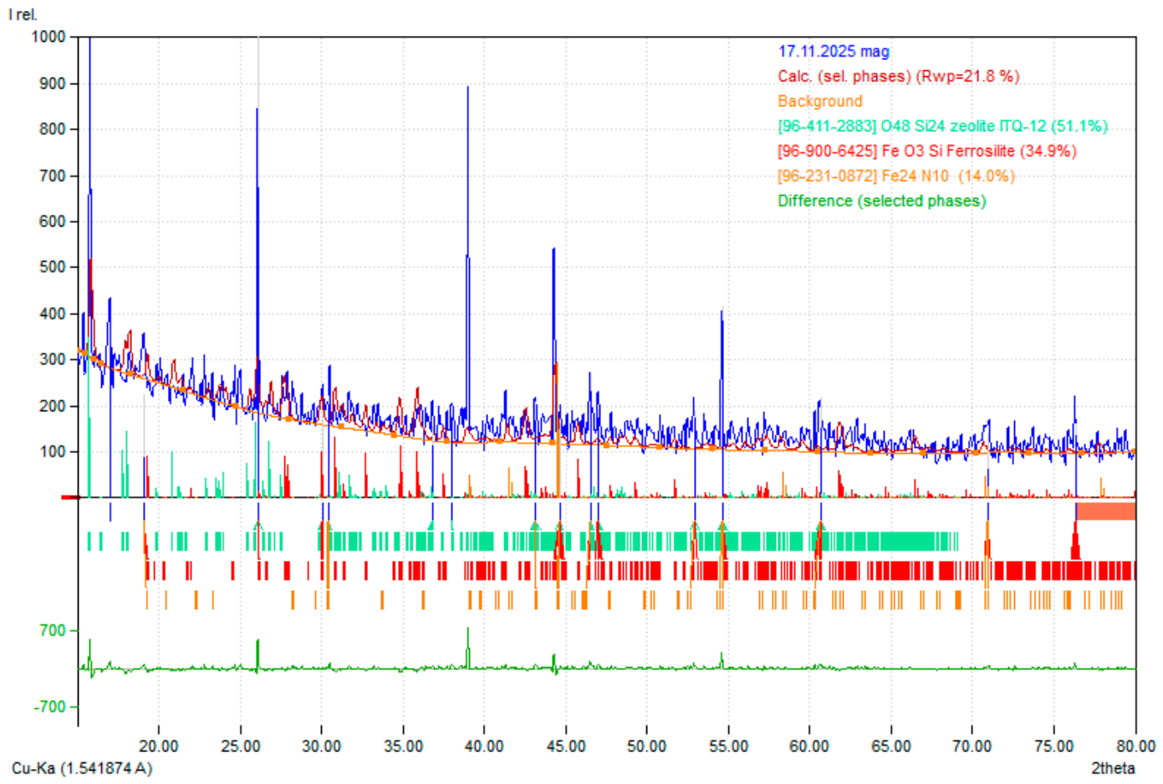Select the Fe24 N10 (14.0%) phase entry

coord(896,176)
